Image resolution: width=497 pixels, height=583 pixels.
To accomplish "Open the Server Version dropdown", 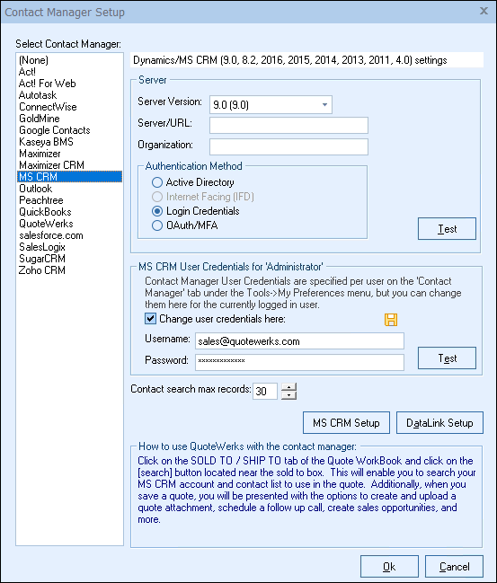I will coord(271,105).
